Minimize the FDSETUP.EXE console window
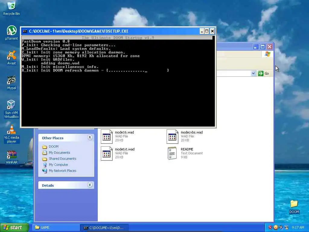 pos(202,31)
